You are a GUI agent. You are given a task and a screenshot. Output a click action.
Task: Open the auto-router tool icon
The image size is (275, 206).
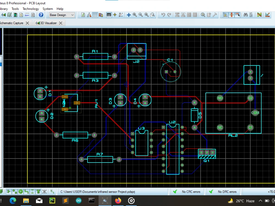pos(259,15)
